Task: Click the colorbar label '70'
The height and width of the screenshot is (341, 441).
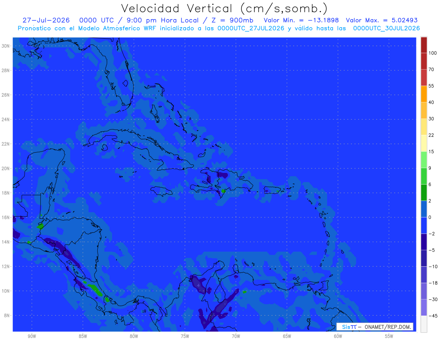Action: (x=431, y=70)
